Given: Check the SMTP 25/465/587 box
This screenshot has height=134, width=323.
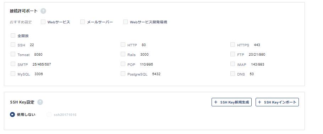Looking at the screenshot, I should click(x=13, y=64).
